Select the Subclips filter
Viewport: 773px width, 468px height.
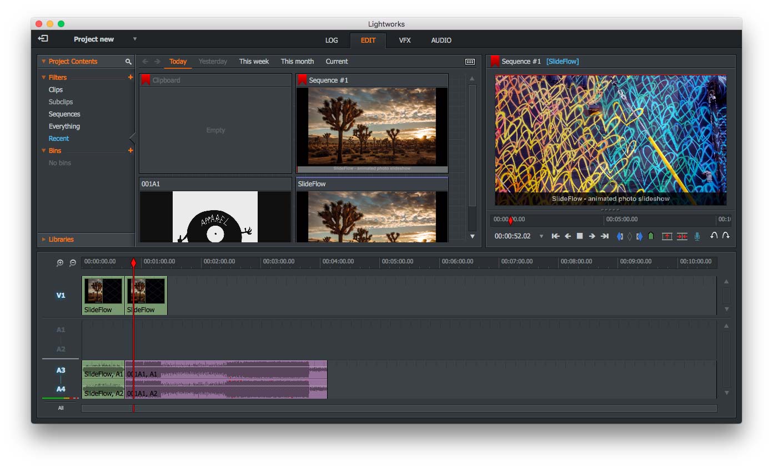pos(61,102)
